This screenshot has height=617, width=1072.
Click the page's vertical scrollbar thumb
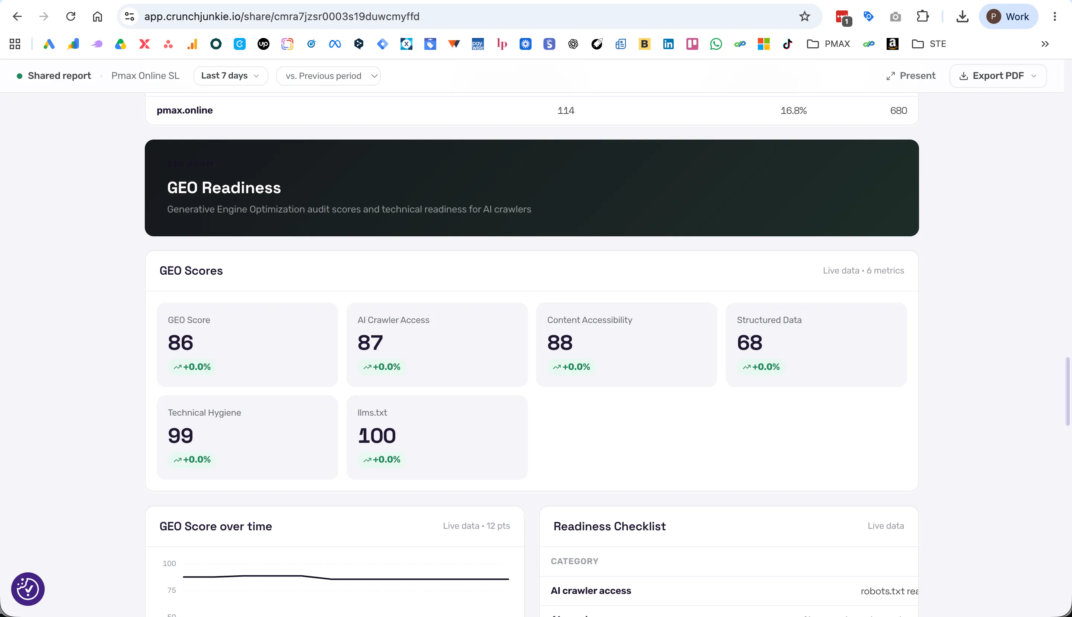tap(1067, 391)
